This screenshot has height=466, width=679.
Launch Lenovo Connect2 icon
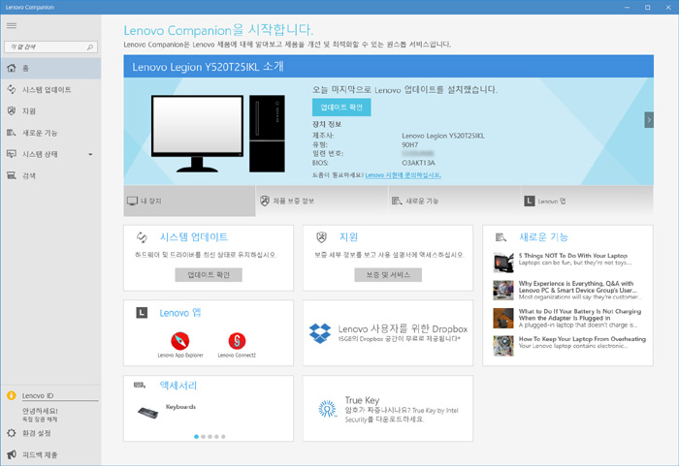tap(237, 341)
